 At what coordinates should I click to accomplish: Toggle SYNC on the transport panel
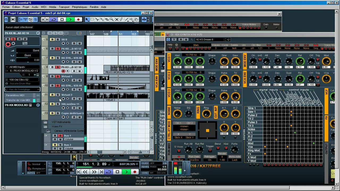pyautogui.click(x=145, y=173)
